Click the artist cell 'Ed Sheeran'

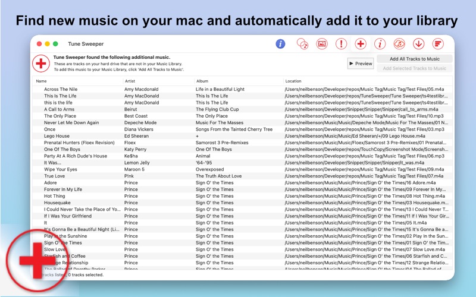click(136, 136)
